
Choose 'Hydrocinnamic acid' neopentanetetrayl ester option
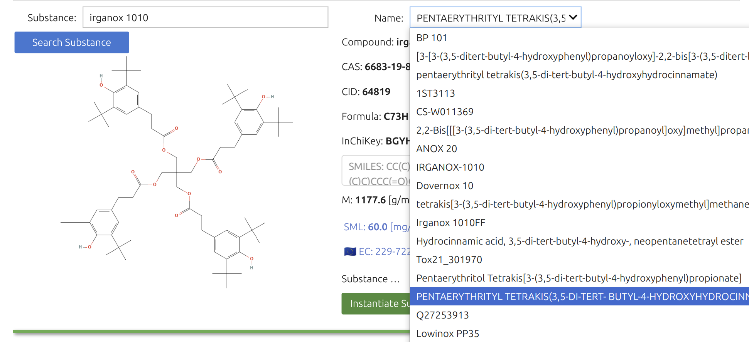click(579, 241)
